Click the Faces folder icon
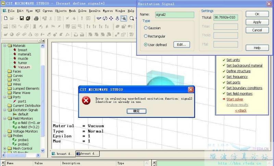 tap(10, 71)
